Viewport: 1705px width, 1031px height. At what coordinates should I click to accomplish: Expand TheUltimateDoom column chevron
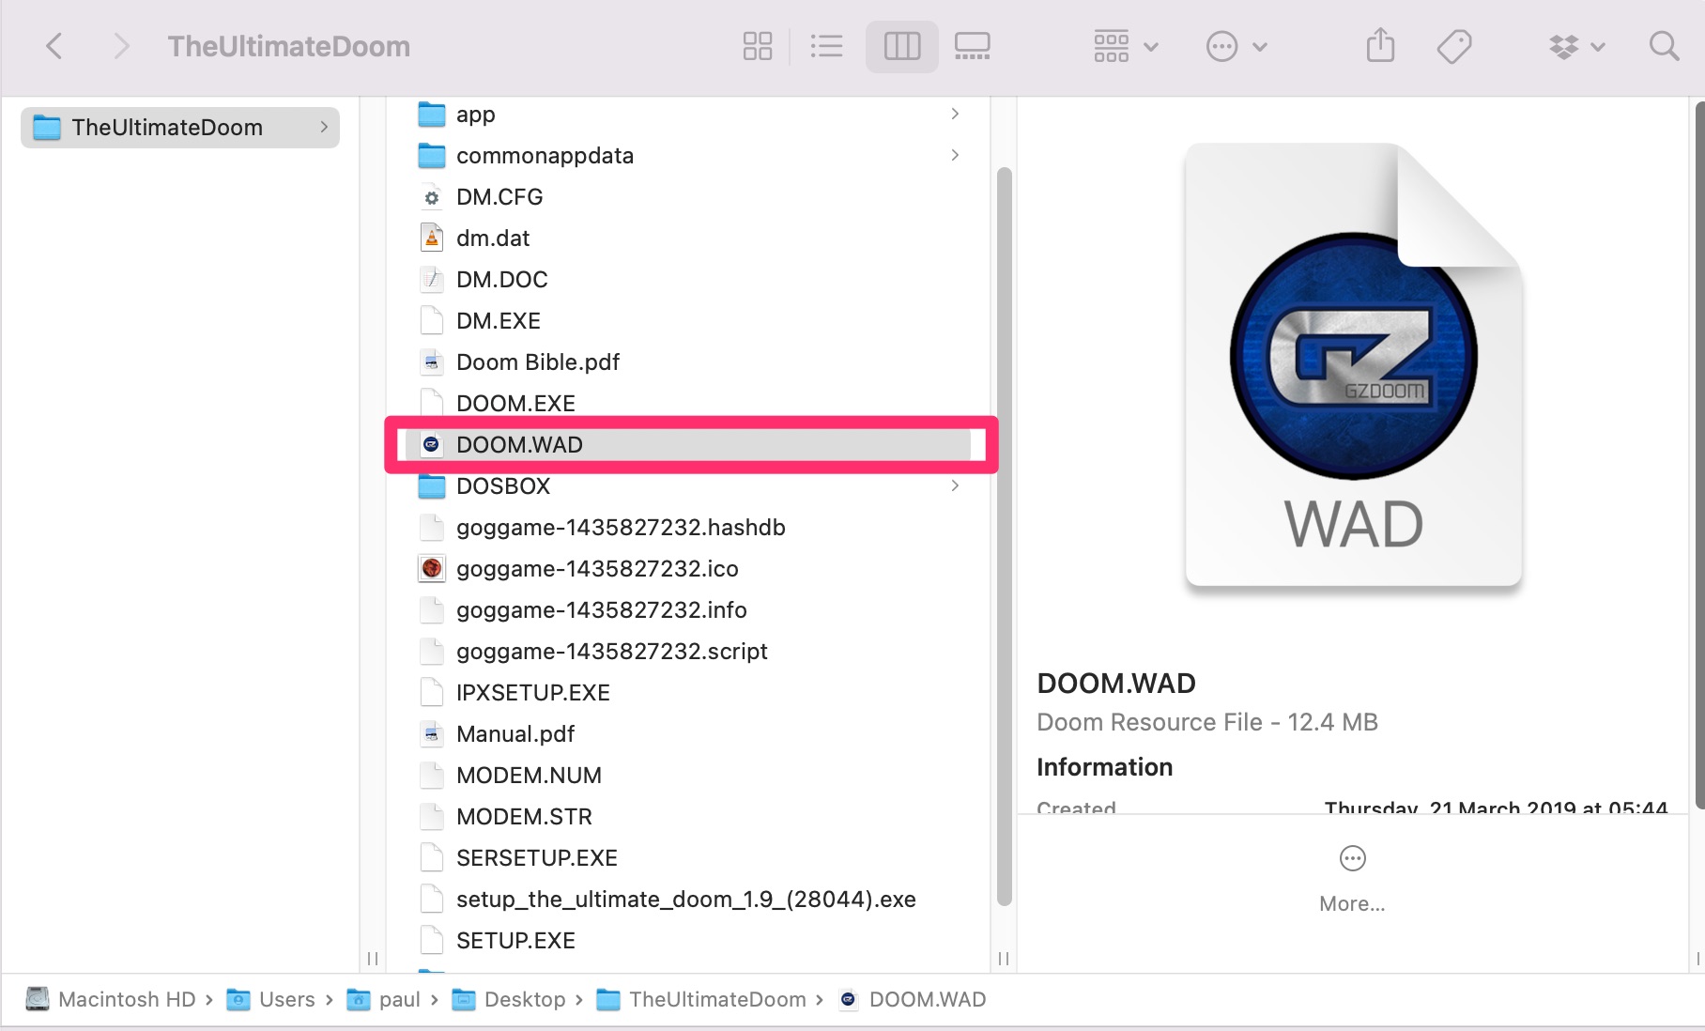coord(324,127)
